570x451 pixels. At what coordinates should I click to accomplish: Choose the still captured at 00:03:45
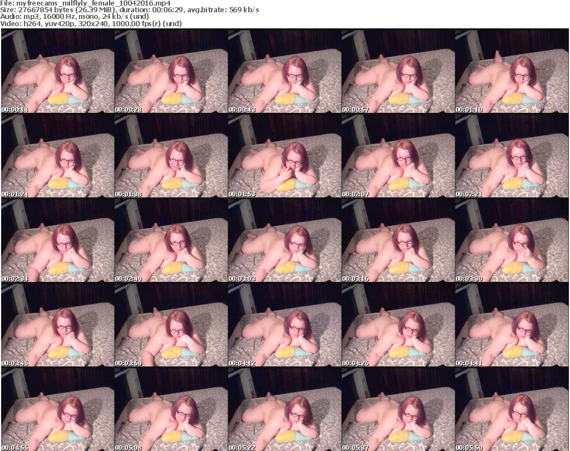point(57,325)
